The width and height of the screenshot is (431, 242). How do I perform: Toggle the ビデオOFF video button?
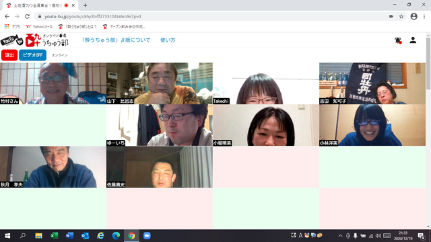[x=32, y=55]
